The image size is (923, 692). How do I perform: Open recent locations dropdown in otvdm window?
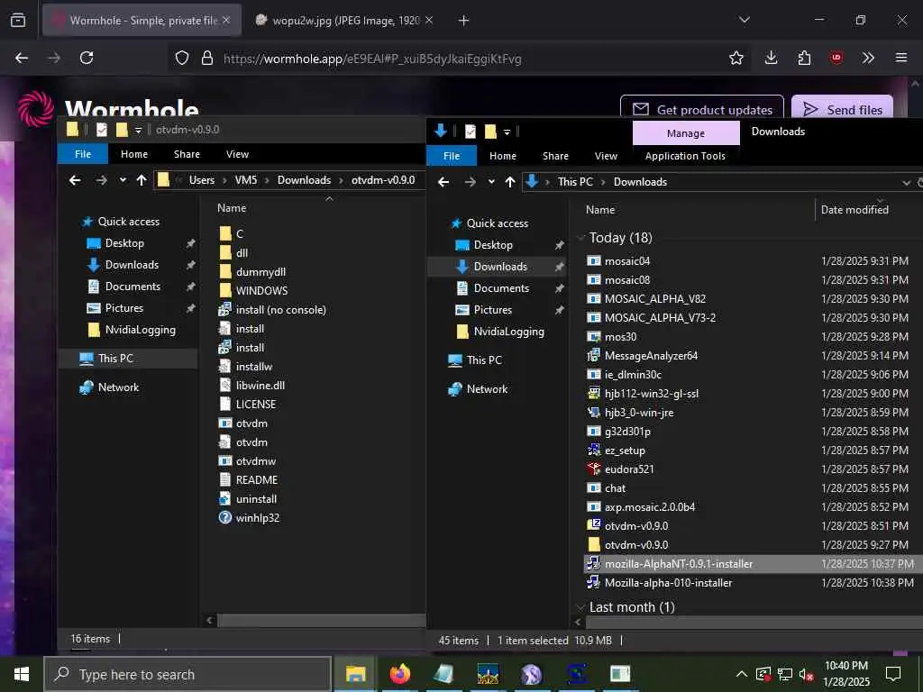pyautogui.click(x=123, y=180)
